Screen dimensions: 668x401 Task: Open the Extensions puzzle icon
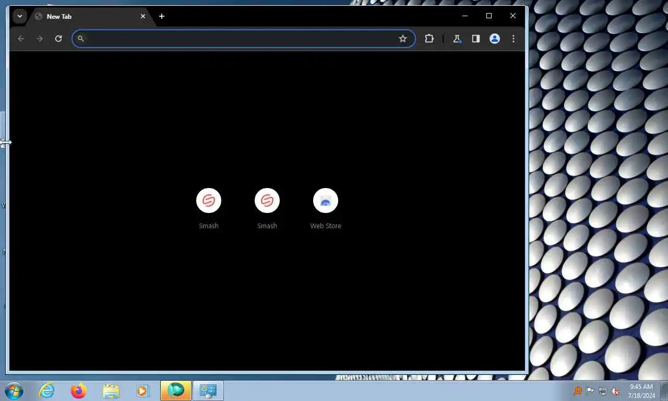(429, 39)
